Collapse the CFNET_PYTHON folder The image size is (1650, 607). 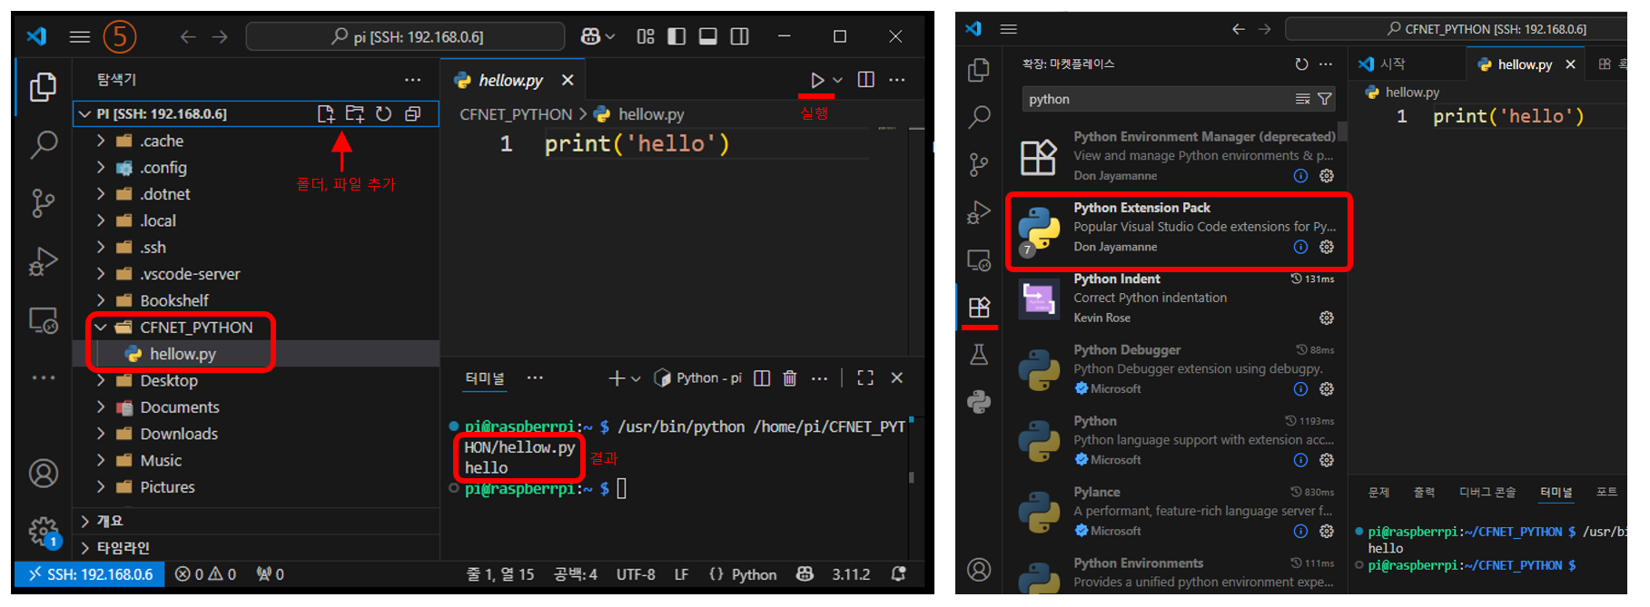click(x=101, y=328)
